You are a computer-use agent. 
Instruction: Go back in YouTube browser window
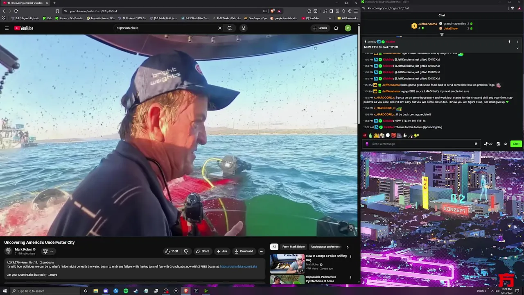(4, 11)
